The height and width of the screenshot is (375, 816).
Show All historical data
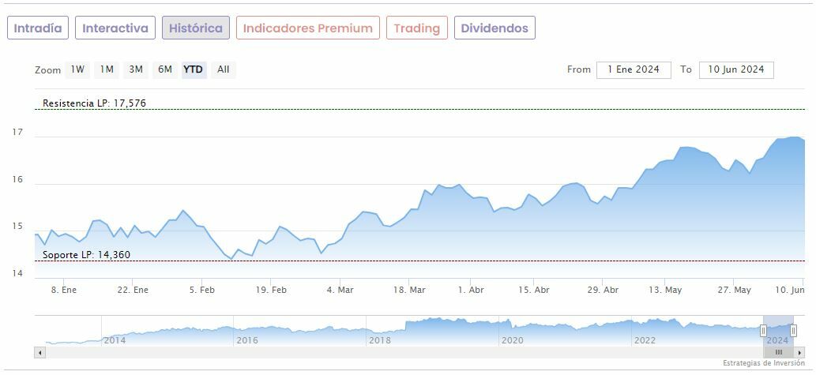[224, 69]
